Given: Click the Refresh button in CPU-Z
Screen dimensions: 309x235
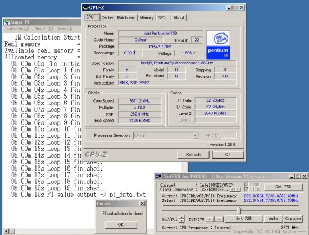Looking at the screenshot, I should [x=193, y=155].
